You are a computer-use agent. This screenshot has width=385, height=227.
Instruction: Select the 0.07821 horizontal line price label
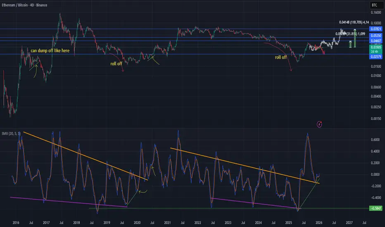pos(375,29)
